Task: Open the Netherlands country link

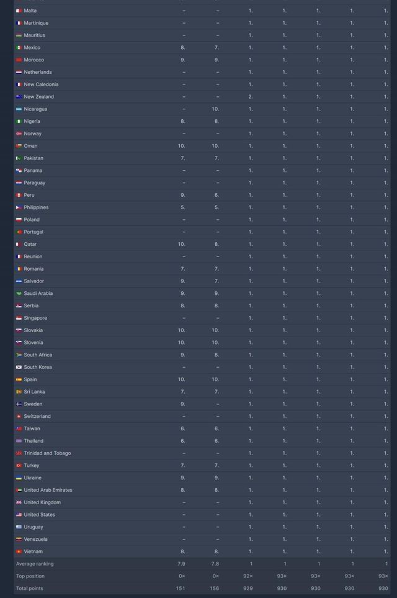Action: tap(38, 72)
